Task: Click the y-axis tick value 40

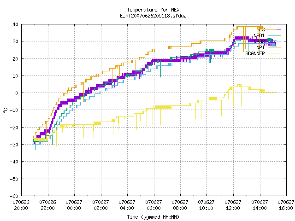Action: 15,24
